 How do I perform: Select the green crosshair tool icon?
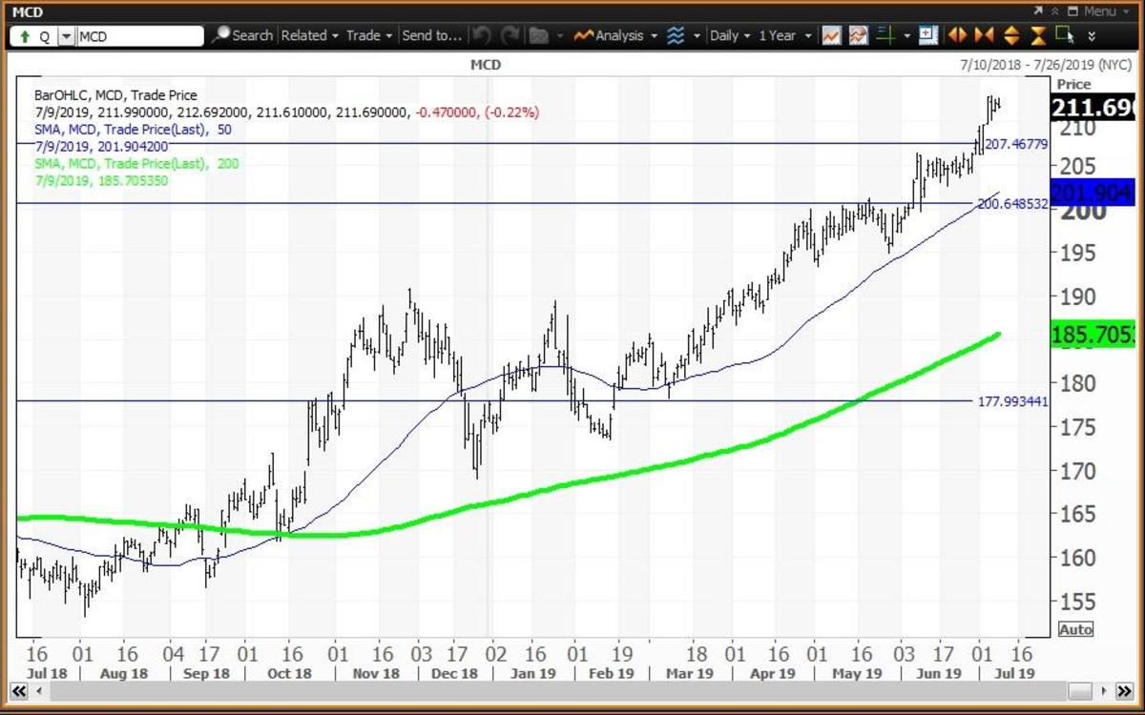click(x=885, y=35)
